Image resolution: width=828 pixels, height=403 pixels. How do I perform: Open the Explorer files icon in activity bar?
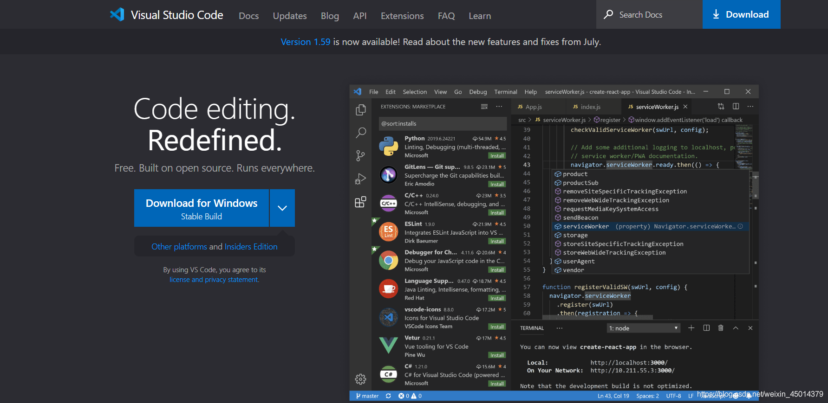click(x=360, y=110)
